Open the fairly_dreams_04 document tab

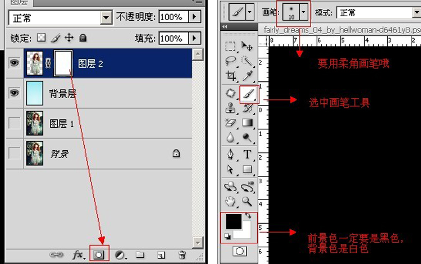[342, 30]
